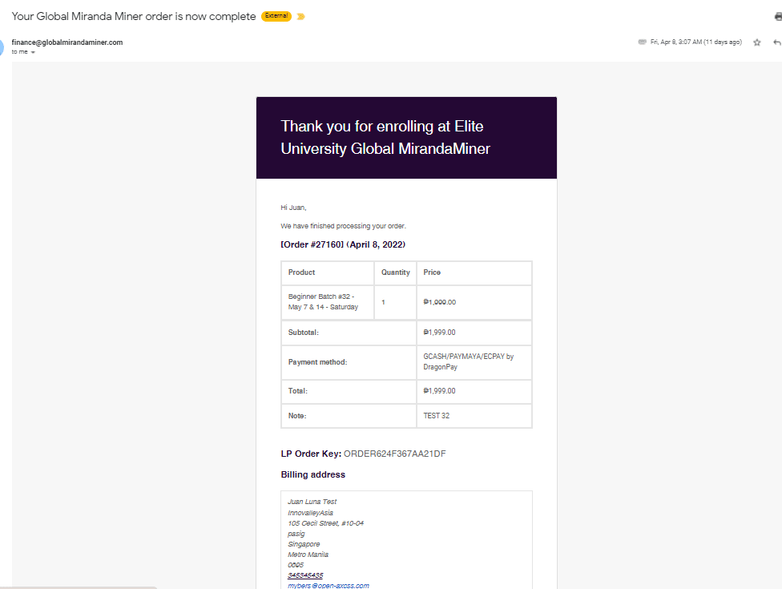Screen dimensions: 782x589
Task: Click the email subject line text
Action: pyautogui.click(x=134, y=16)
